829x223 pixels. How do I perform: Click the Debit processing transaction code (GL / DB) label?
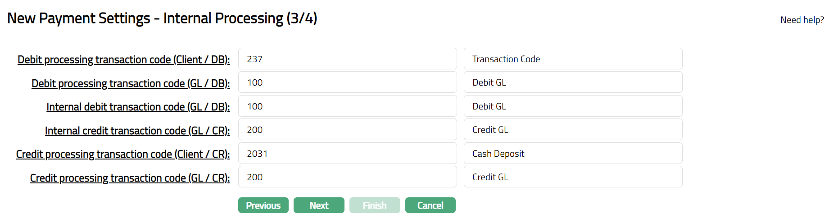pyautogui.click(x=131, y=83)
